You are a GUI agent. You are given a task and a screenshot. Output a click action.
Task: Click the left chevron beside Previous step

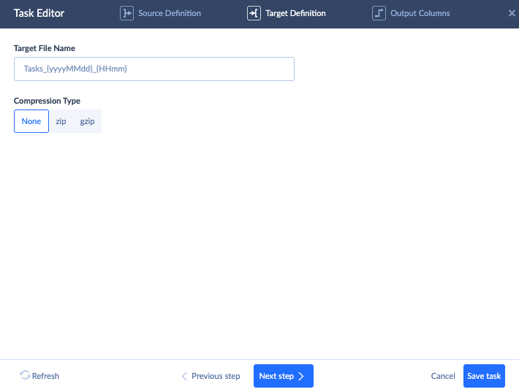coord(184,376)
